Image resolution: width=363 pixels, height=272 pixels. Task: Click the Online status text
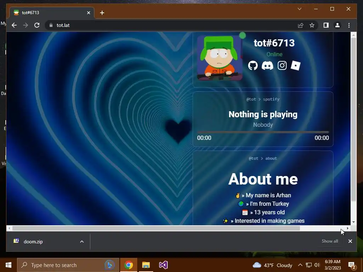pos(274,54)
